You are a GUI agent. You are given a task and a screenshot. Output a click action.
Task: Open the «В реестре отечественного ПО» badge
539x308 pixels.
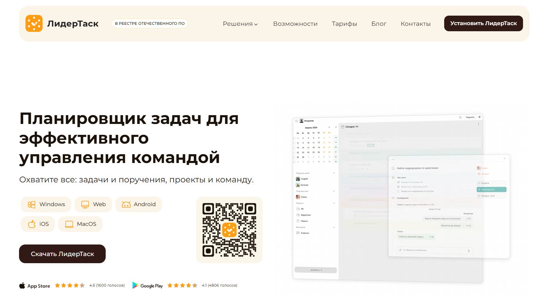click(x=150, y=23)
